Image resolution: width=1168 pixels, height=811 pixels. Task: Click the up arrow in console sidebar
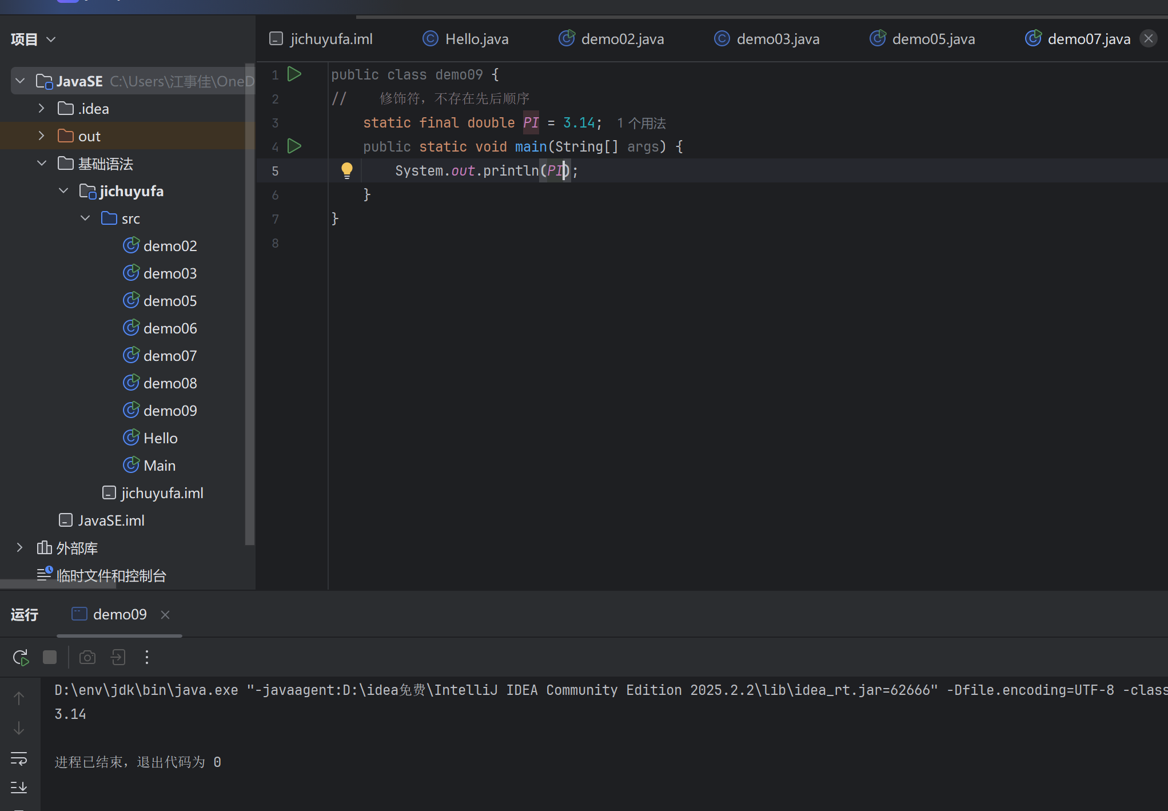tap(19, 698)
